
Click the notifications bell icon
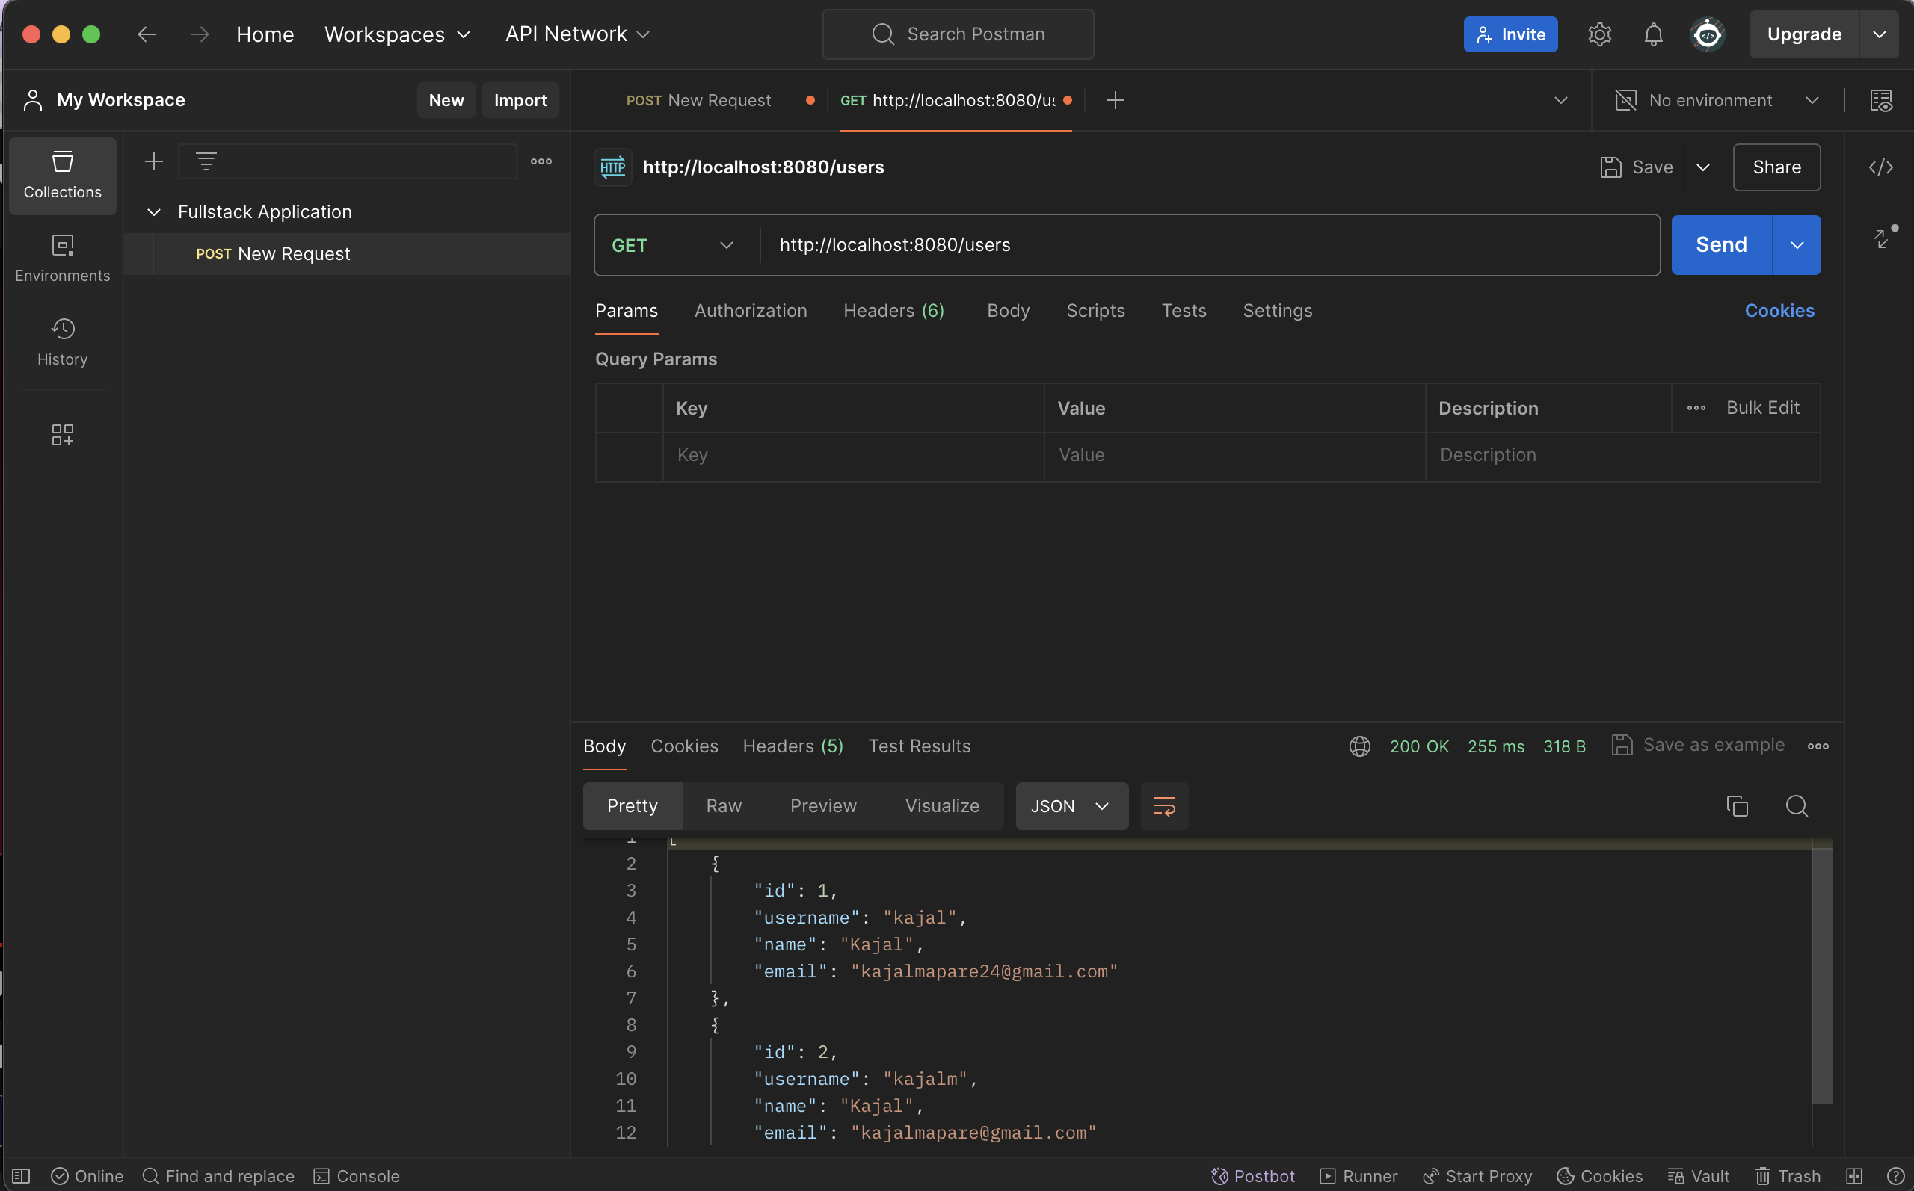(1653, 34)
